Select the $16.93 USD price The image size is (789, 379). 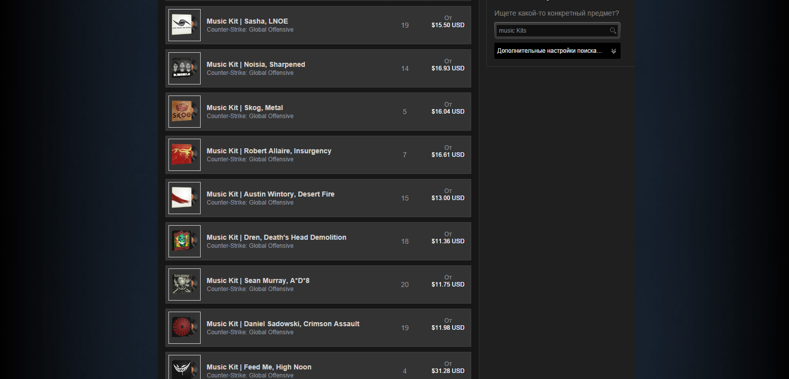[x=448, y=68]
